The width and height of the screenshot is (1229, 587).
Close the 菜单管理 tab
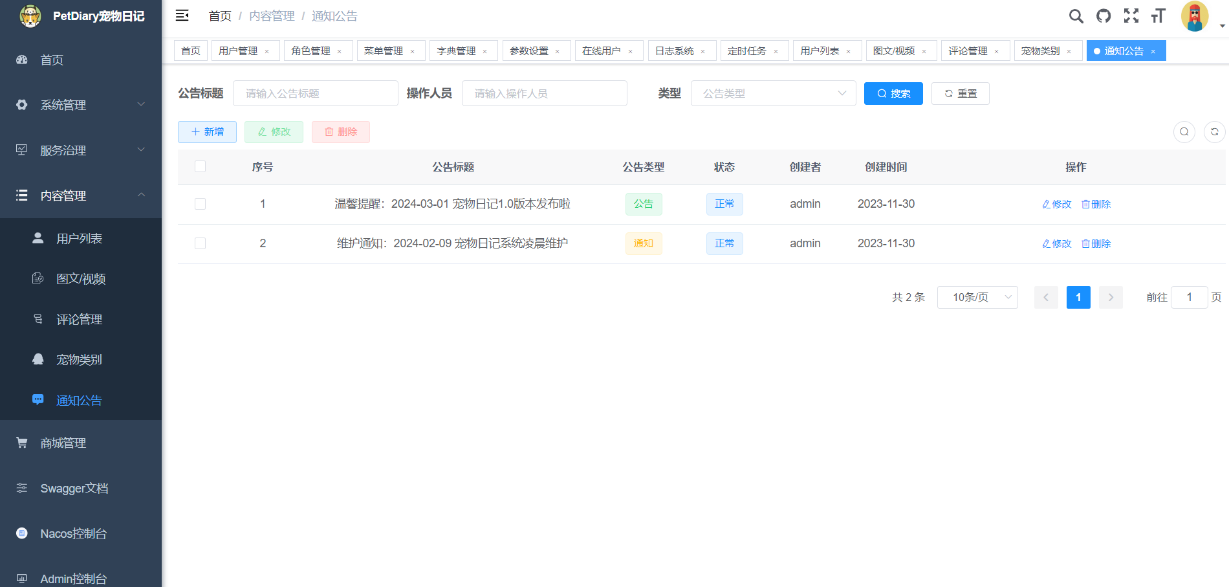tap(412, 51)
